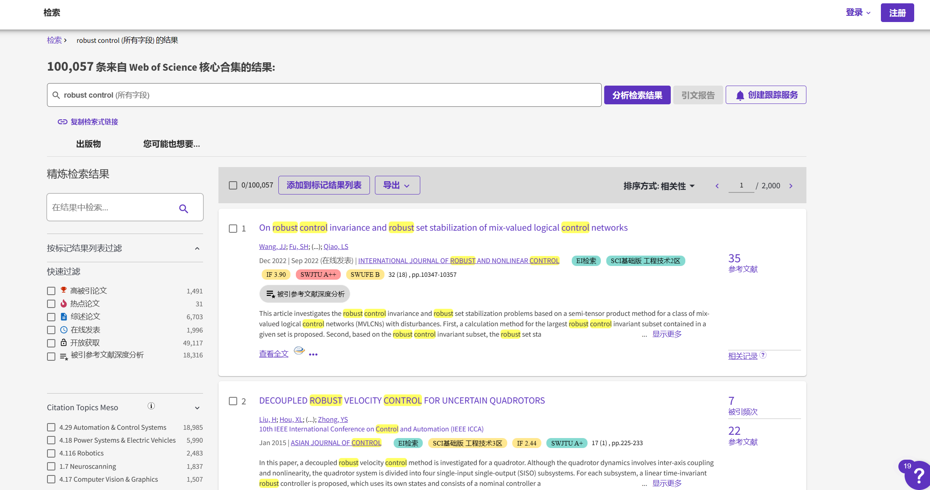Click the bell icon on 创建跟踪服务
Viewport: 930px width, 490px height.
(x=740, y=96)
